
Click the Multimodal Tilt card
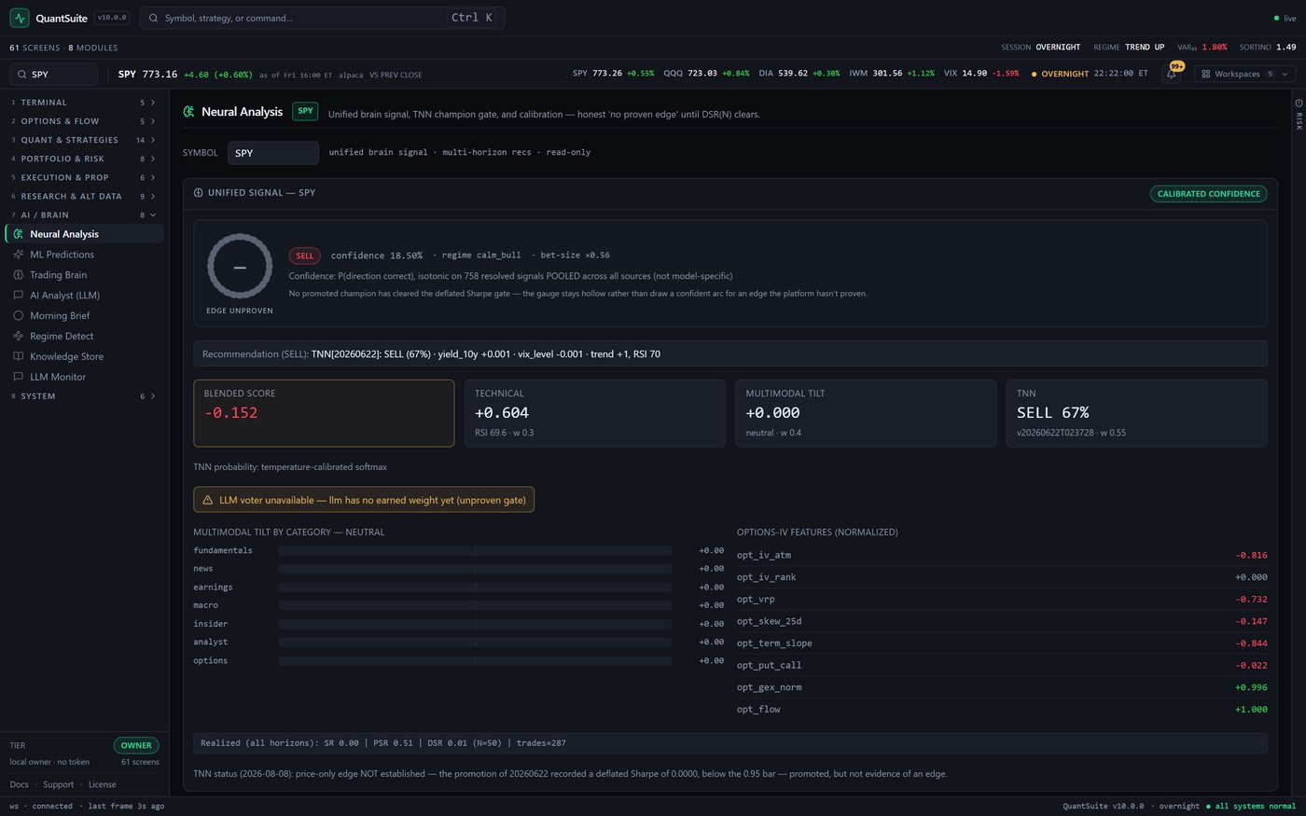point(866,413)
